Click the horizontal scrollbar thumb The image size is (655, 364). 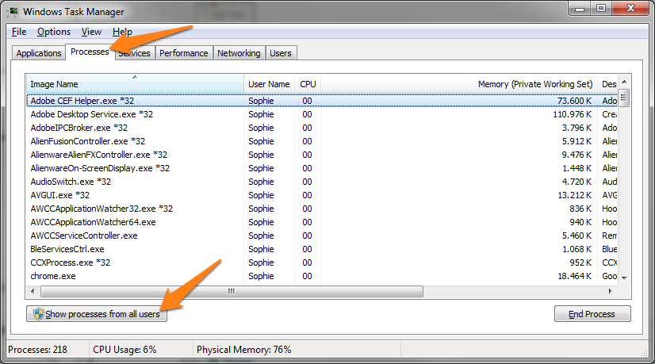(x=232, y=291)
